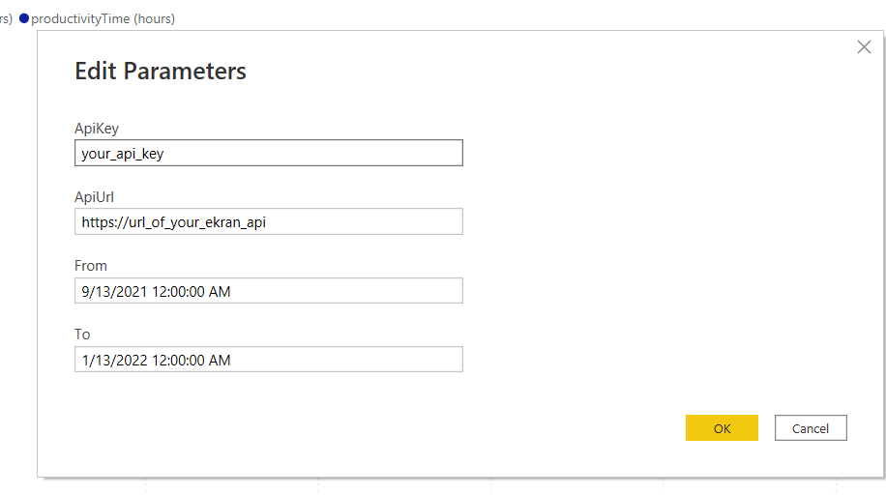Click the ApiKey field label
The width and height of the screenshot is (886, 495).
click(x=97, y=128)
